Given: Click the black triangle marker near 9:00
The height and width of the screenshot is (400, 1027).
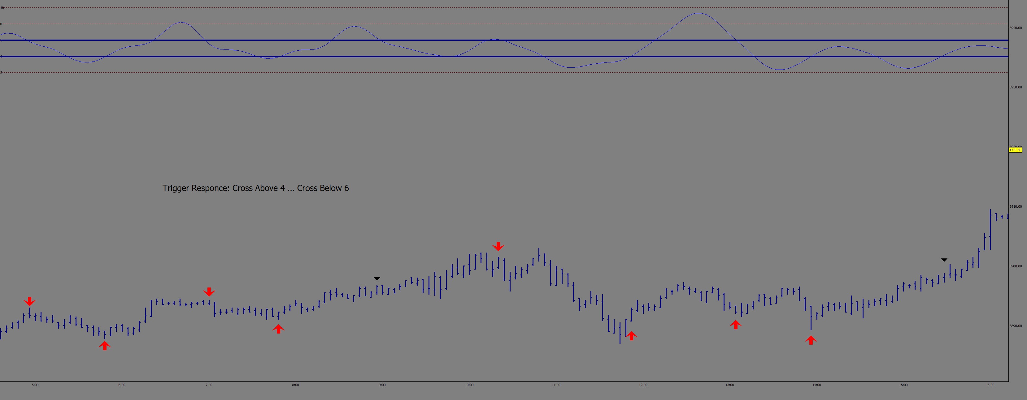Looking at the screenshot, I should coord(377,279).
